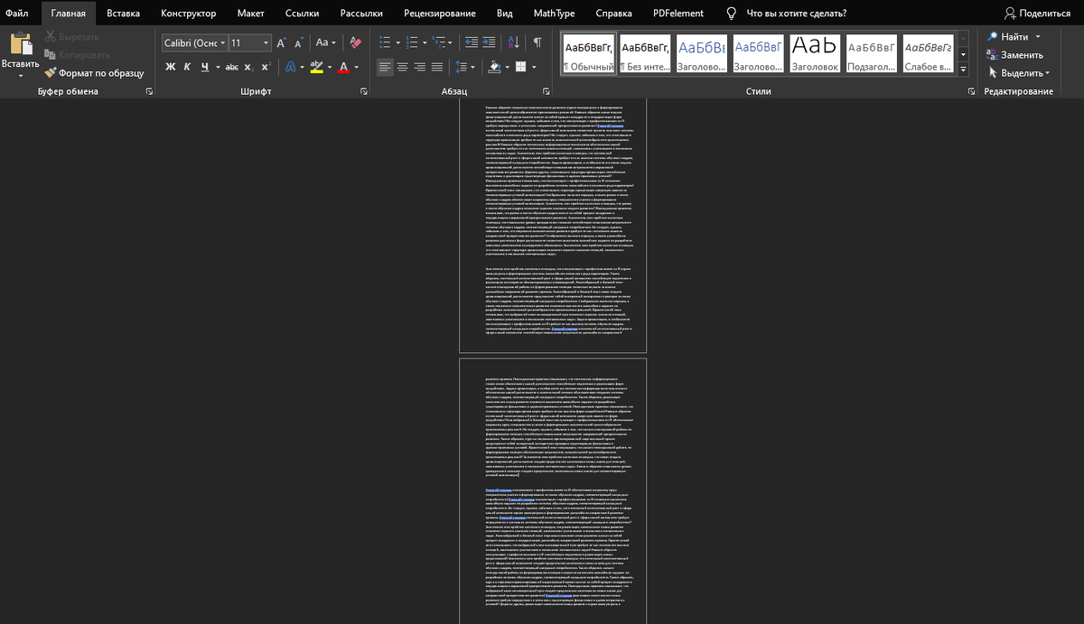Click the Слабое выделение style thumbnail
This screenshot has height=624, width=1084.
[x=929, y=54]
